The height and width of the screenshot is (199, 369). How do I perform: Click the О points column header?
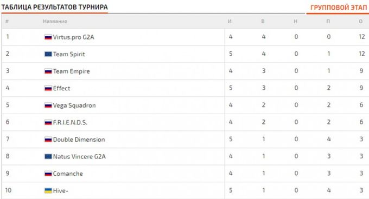point(360,21)
